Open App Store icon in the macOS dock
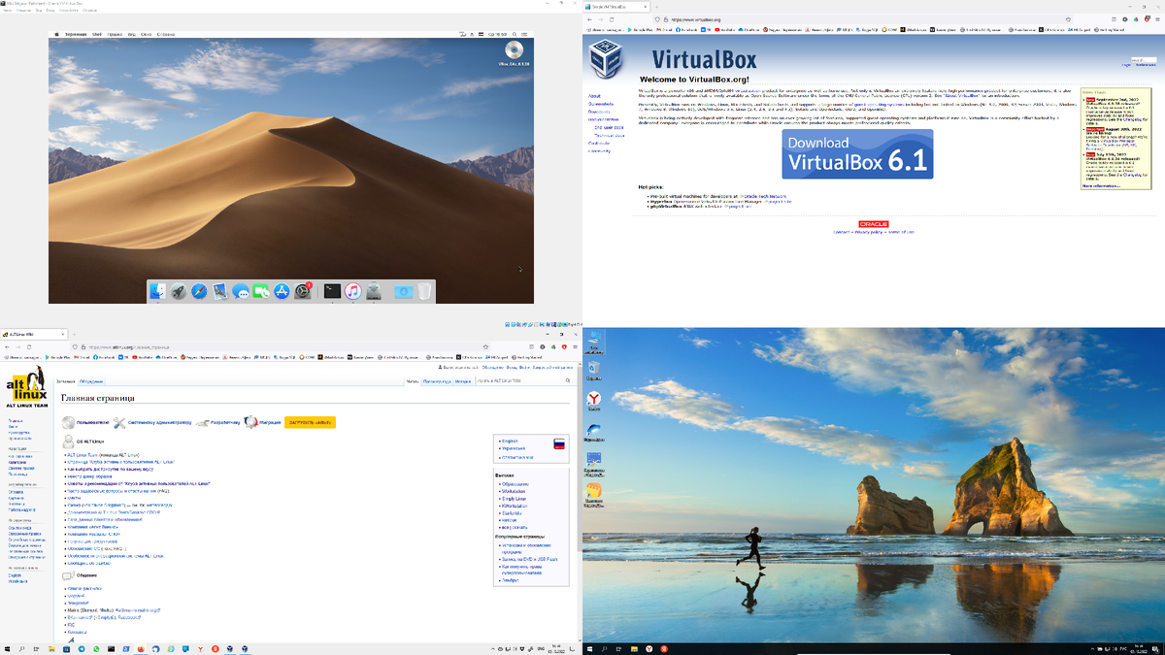 (282, 290)
